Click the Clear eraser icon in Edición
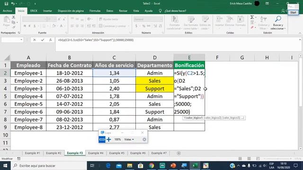This screenshot has height=170, width=303. click(x=252, y=27)
